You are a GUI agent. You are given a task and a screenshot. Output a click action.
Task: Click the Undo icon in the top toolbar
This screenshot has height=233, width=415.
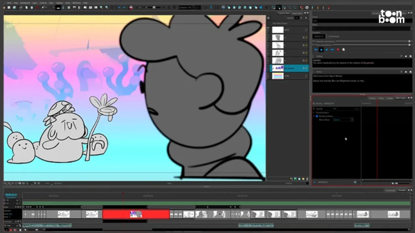click(43, 7)
